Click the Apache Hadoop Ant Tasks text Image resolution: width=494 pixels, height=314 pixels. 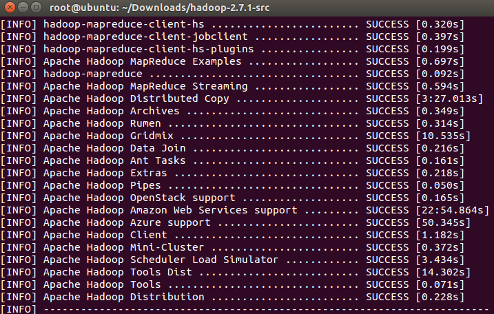point(114,160)
